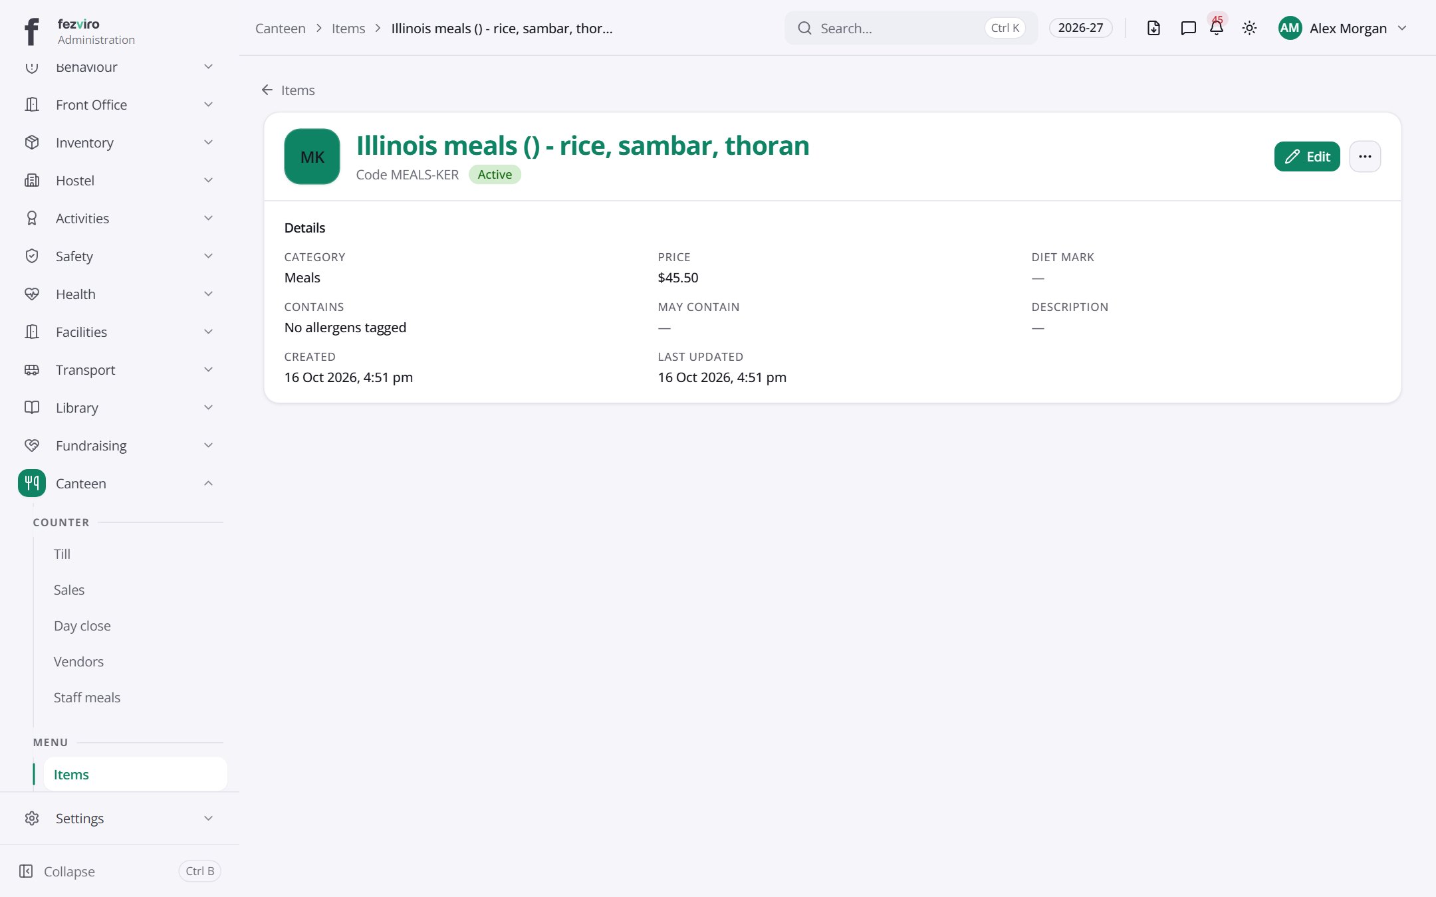Open notifications bell with 45 badge
1436x897 pixels.
pyautogui.click(x=1217, y=28)
